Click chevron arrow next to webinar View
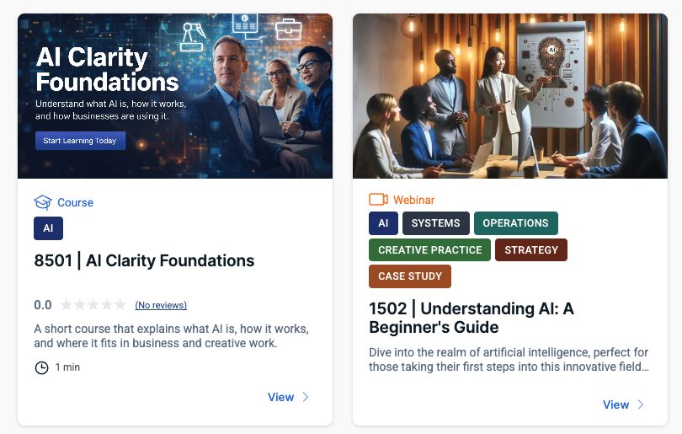This screenshot has width=682, height=434. coord(640,405)
